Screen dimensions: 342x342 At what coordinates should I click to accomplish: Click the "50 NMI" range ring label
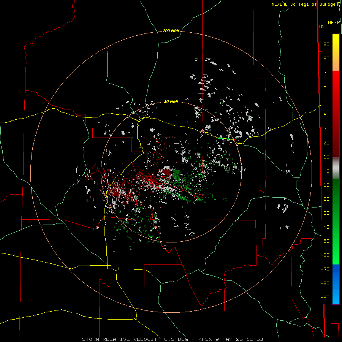click(x=171, y=101)
